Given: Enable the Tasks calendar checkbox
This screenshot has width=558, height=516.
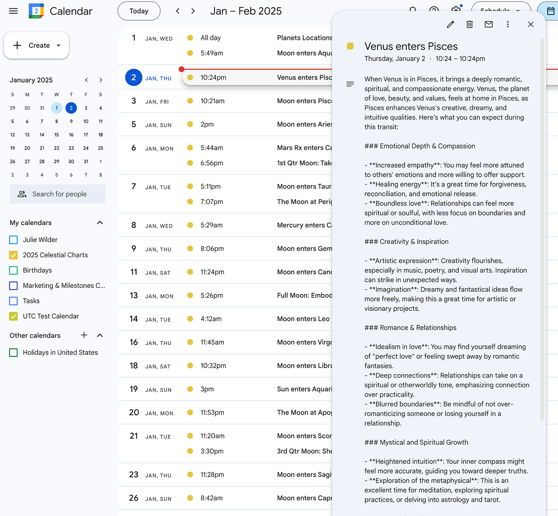Looking at the screenshot, I should coord(13,301).
